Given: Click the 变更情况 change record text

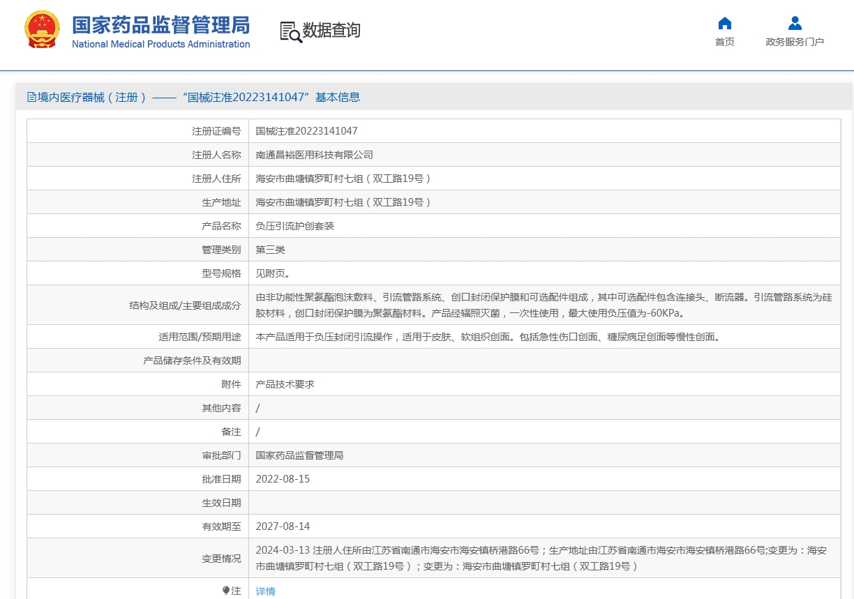Looking at the screenshot, I should point(541,558).
